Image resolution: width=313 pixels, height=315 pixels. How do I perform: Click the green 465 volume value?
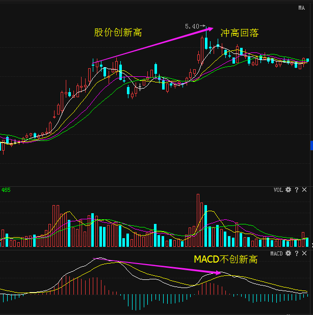pyautogui.click(x=6, y=190)
